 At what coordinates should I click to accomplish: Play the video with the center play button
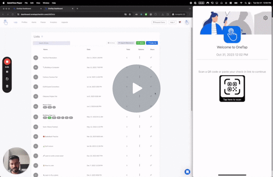click(136, 88)
